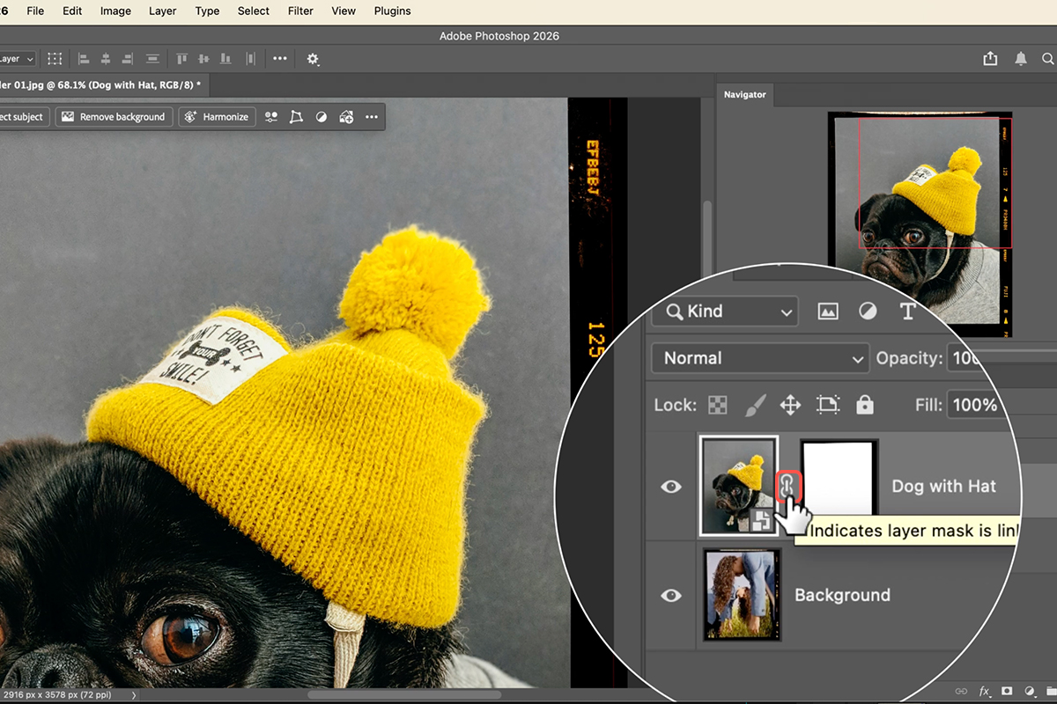Filter layers by adjustment layer icon

click(x=868, y=312)
